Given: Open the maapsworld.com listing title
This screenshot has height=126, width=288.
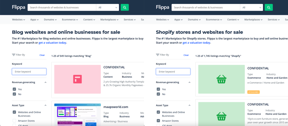Looking at the screenshot, I should [x=116, y=107].
